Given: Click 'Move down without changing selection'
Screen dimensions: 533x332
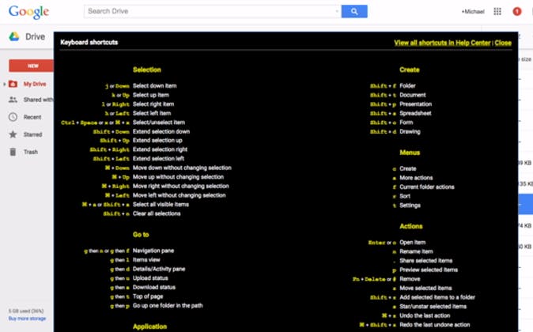Looking at the screenshot, I should pyautogui.click(x=182, y=168).
